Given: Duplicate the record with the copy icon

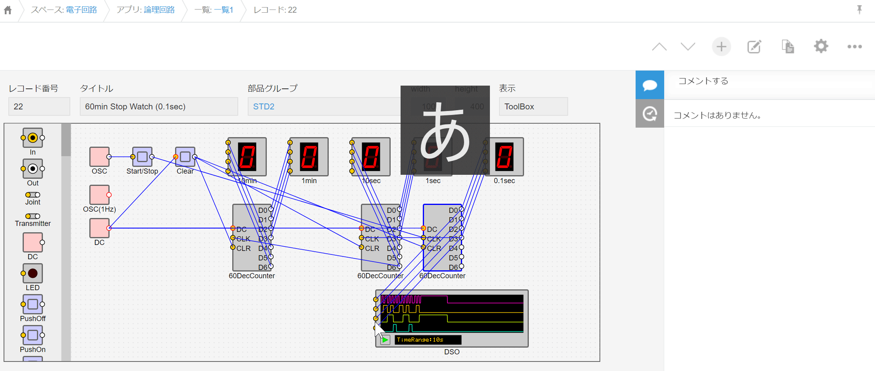Looking at the screenshot, I should [788, 47].
